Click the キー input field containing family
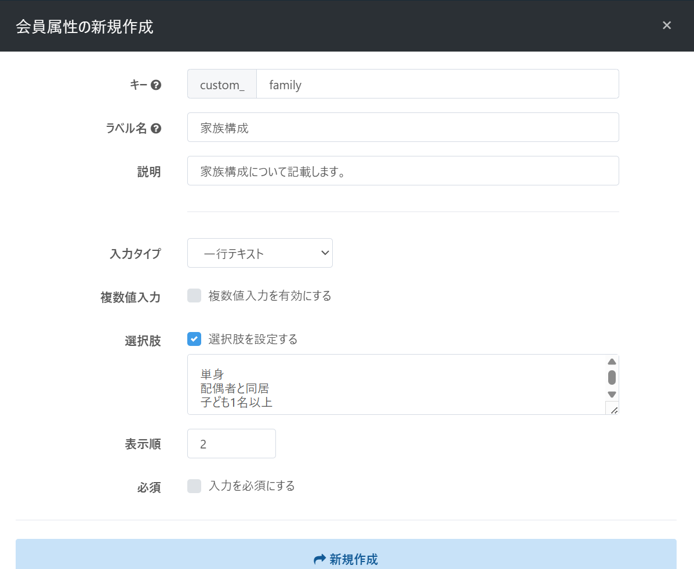This screenshot has height=569, width=694. (x=437, y=85)
